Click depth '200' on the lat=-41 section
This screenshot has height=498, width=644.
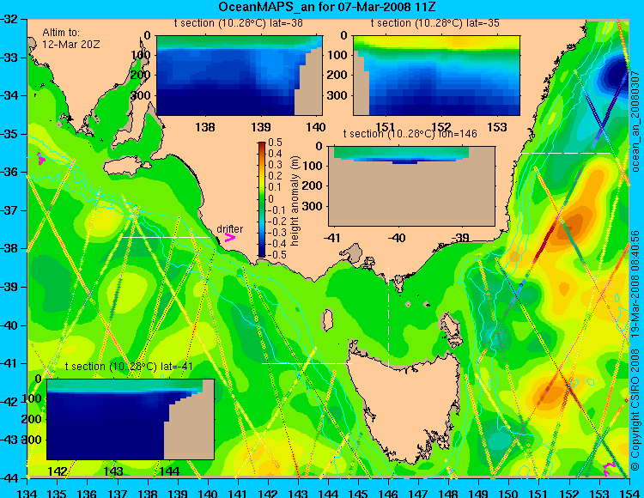[33, 419]
